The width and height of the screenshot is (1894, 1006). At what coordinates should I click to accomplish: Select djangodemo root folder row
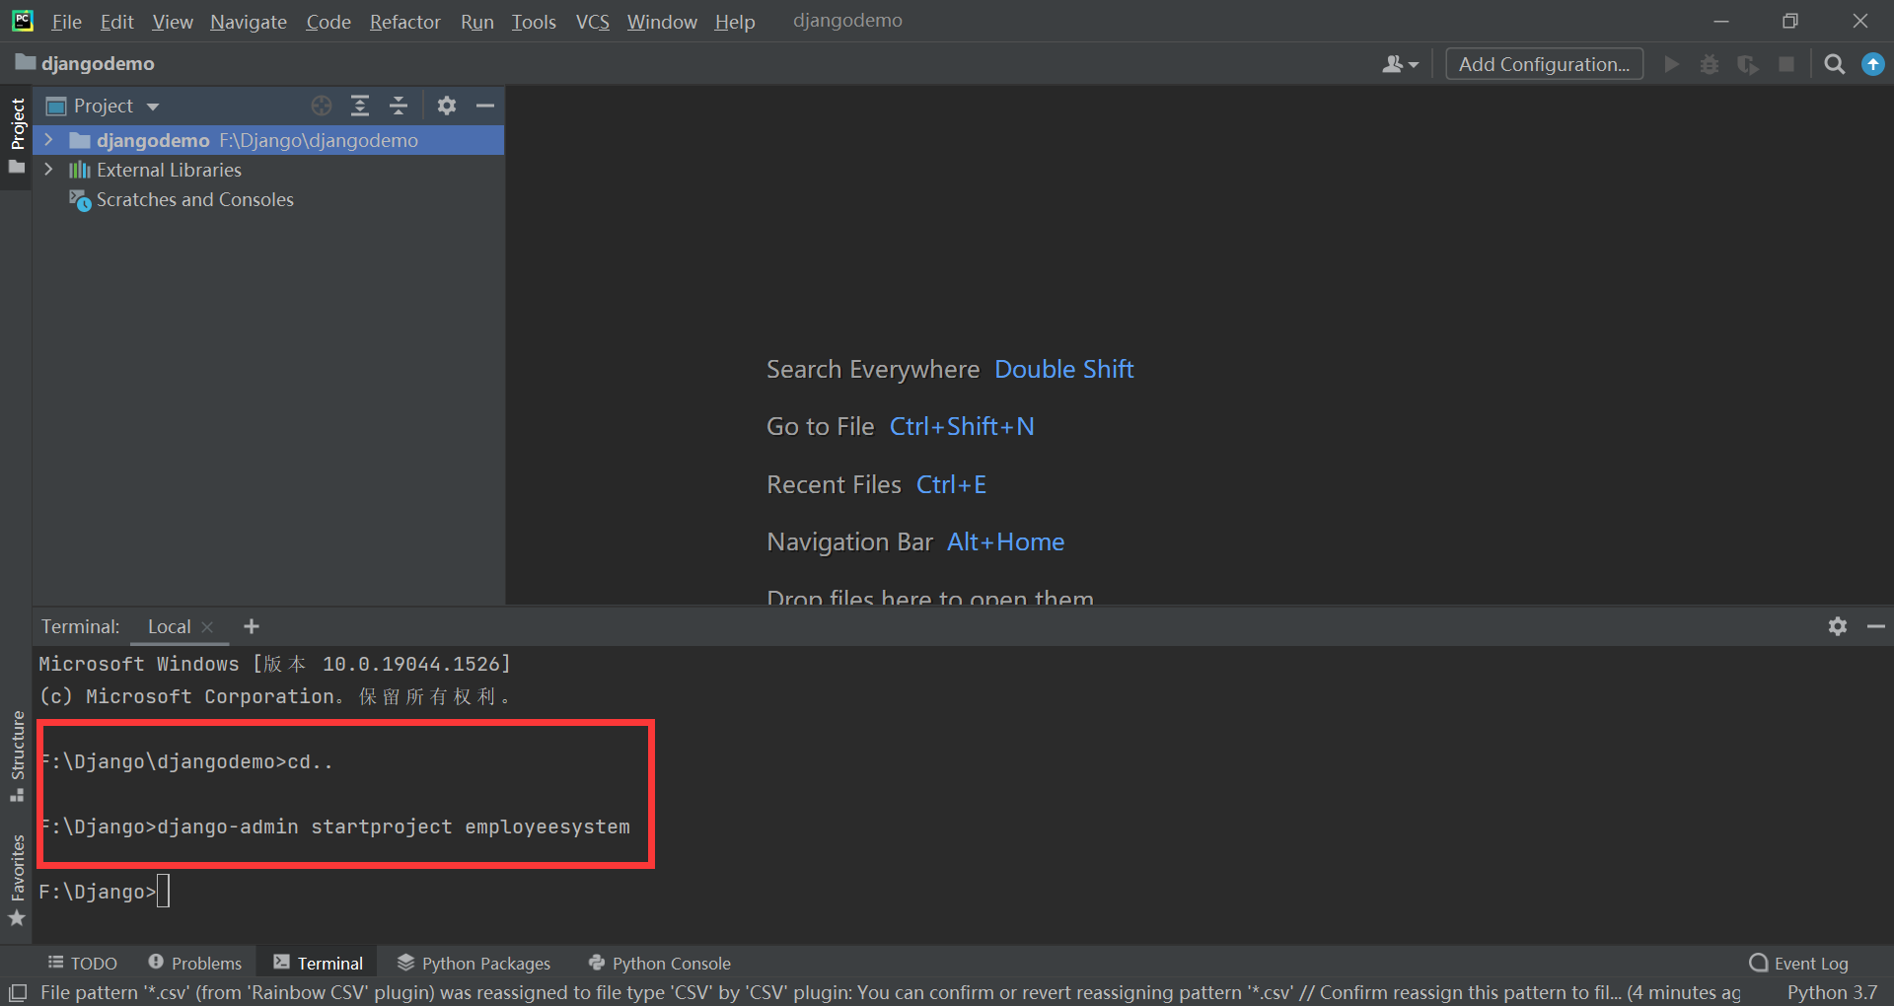[x=268, y=140]
